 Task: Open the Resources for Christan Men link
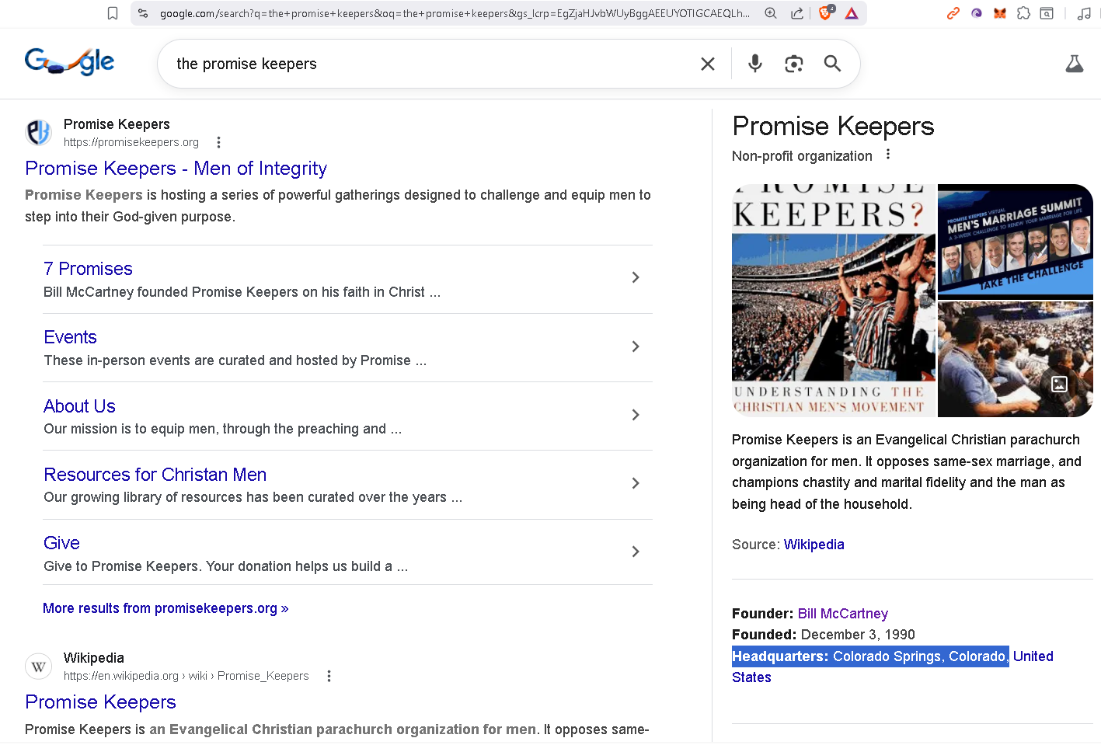coord(155,475)
